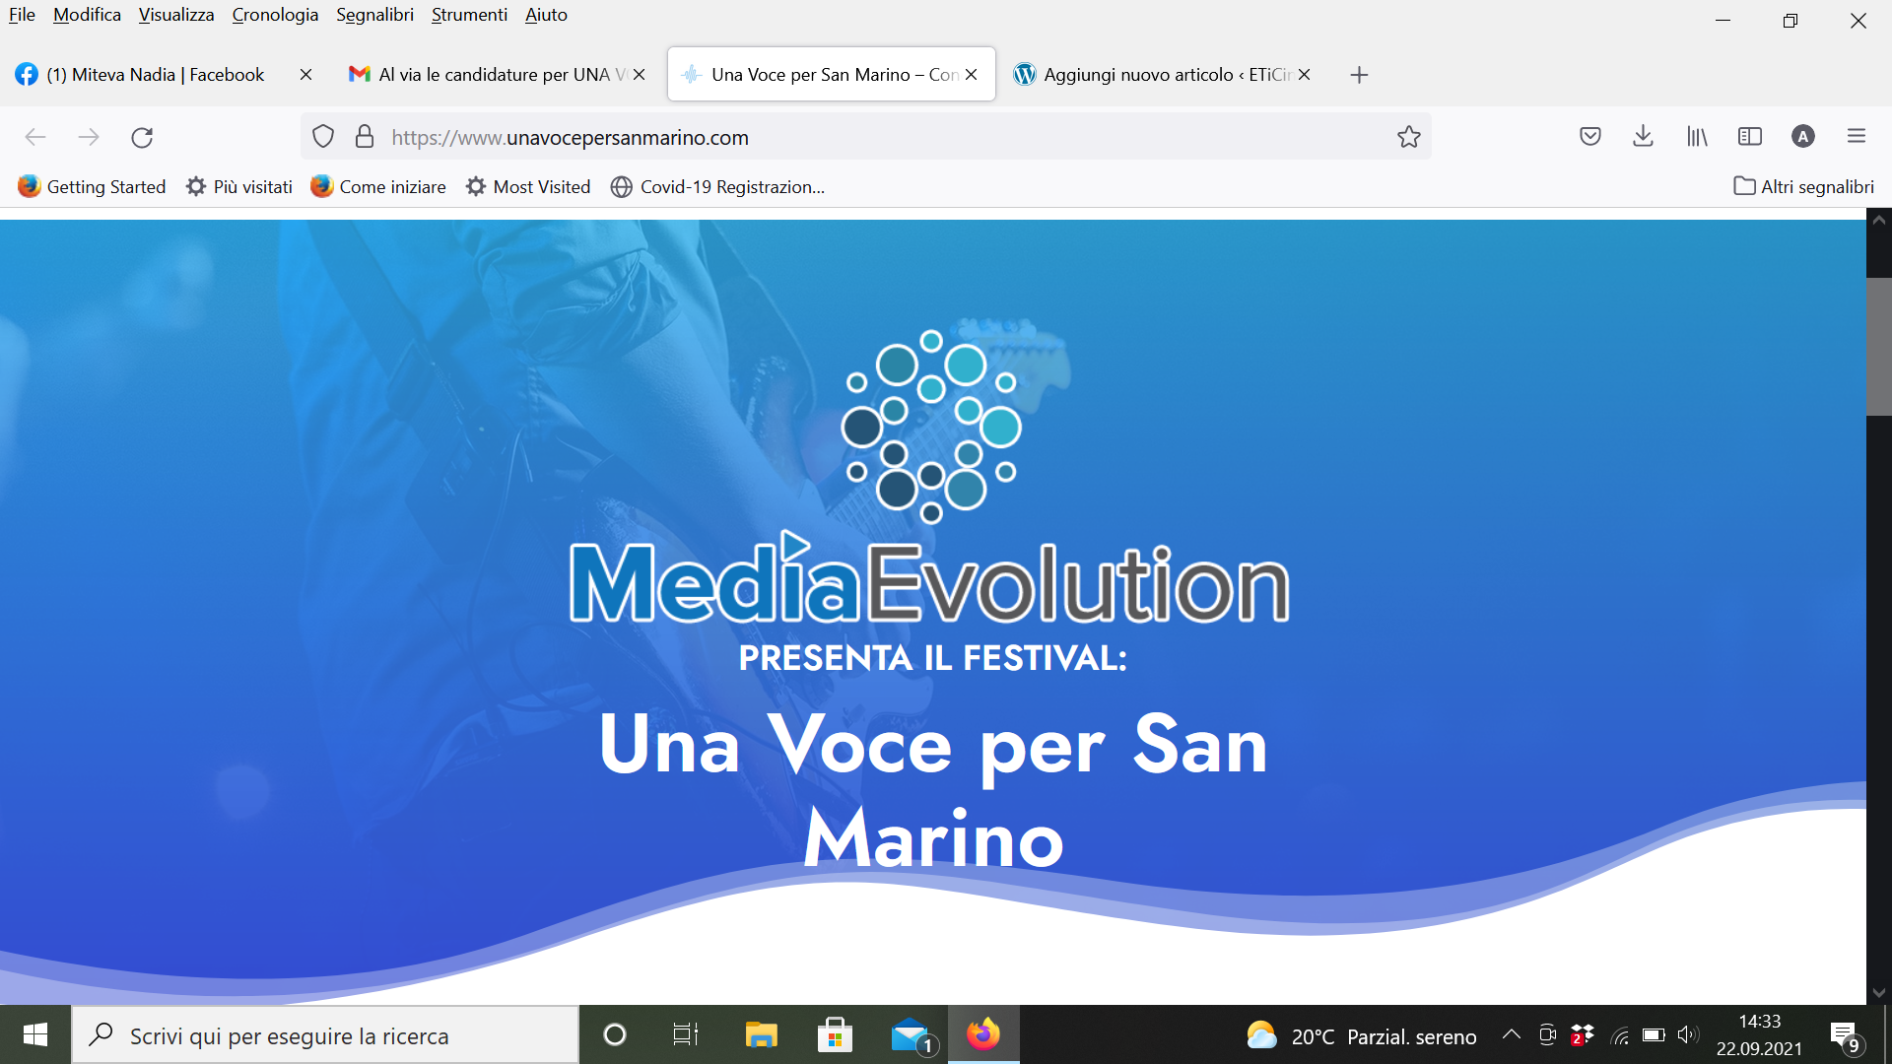The width and height of the screenshot is (1892, 1064).
Task: Click the MediaEvolution logo on the page
Action: (x=930, y=477)
